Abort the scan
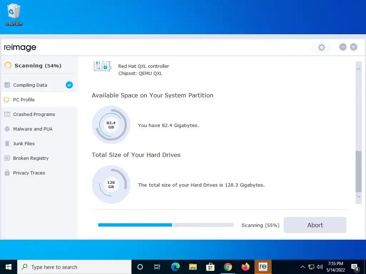The height and width of the screenshot is (274, 366). [x=315, y=225]
